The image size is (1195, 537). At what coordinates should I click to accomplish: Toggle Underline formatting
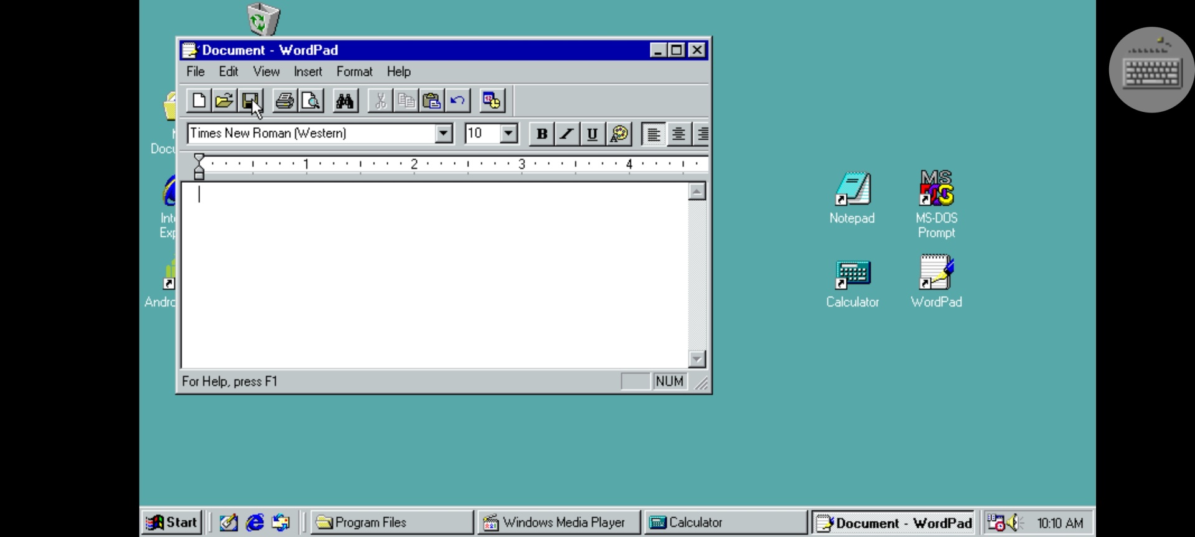click(593, 134)
